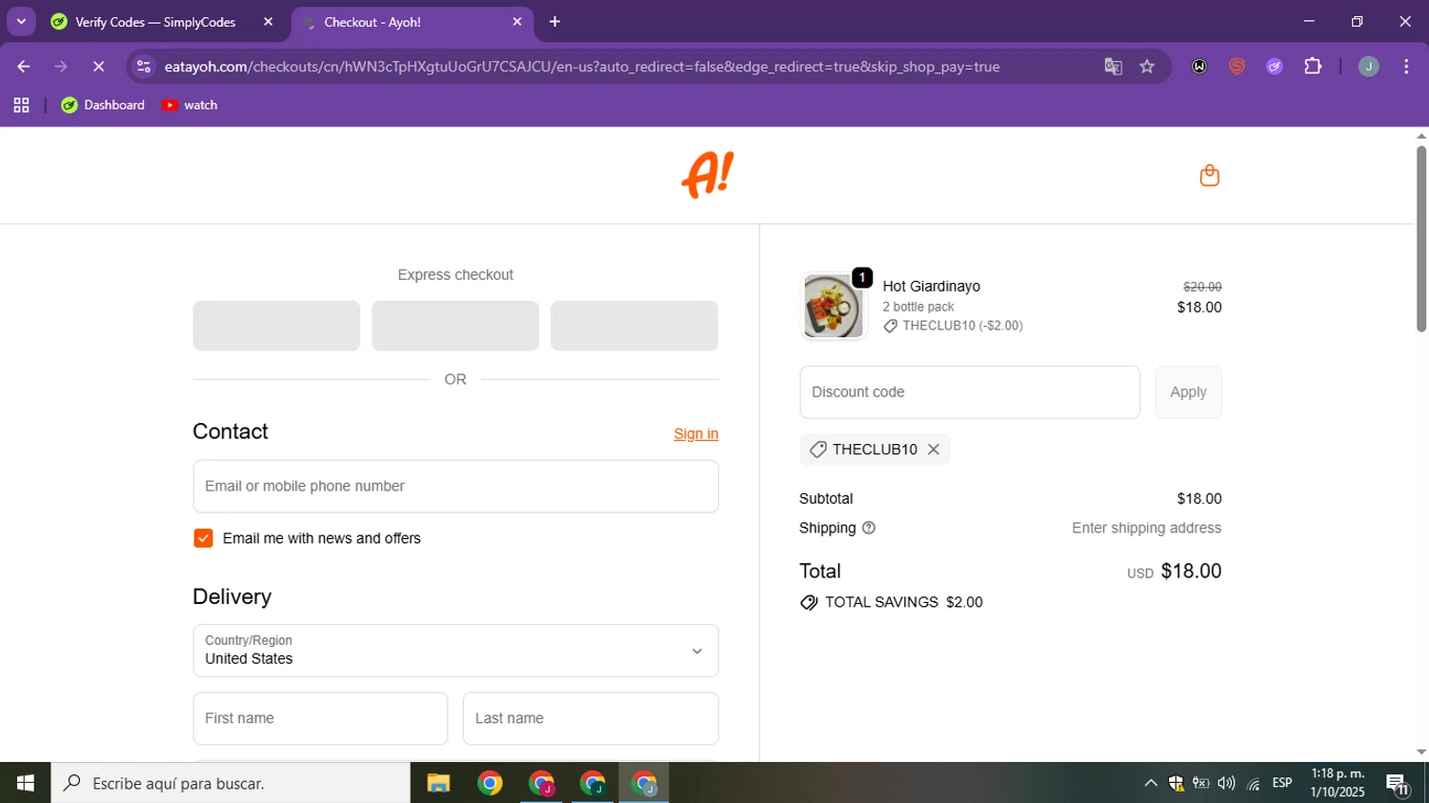The image size is (1429, 803).
Task: Focus the First name field
Action: (x=320, y=718)
